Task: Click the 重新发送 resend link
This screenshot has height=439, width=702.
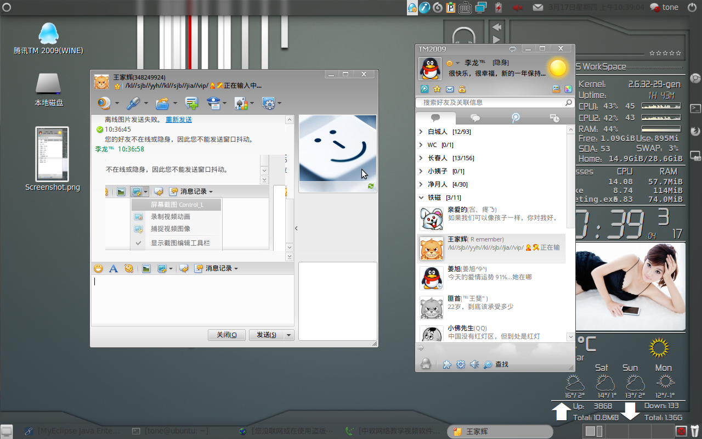Action: point(179,120)
